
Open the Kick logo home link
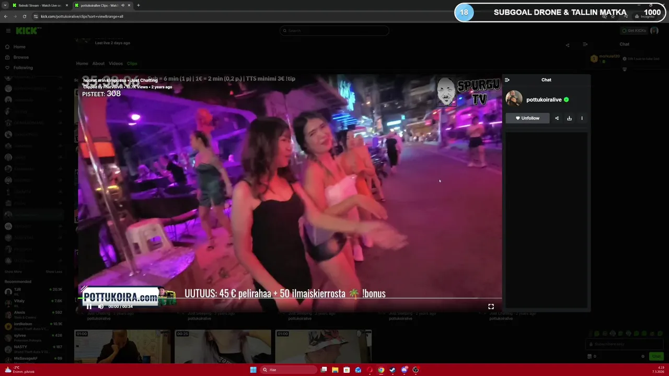27,31
